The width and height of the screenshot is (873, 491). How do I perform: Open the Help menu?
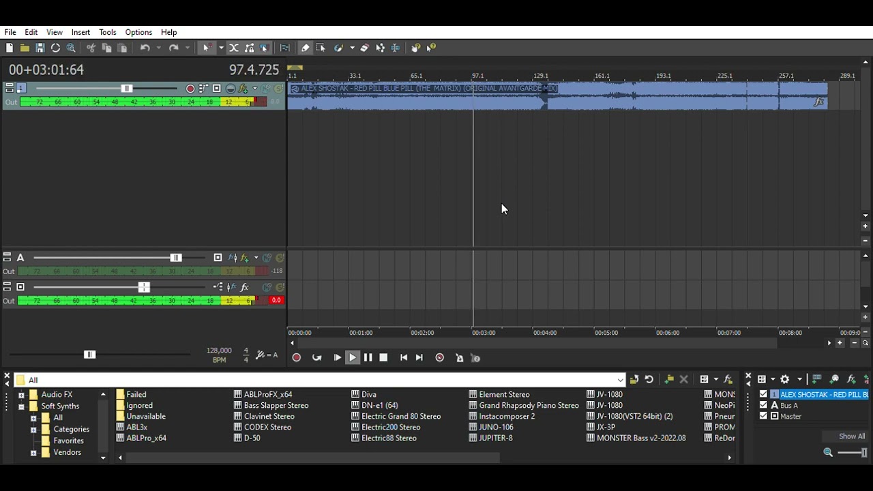pyautogui.click(x=169, y=32)
